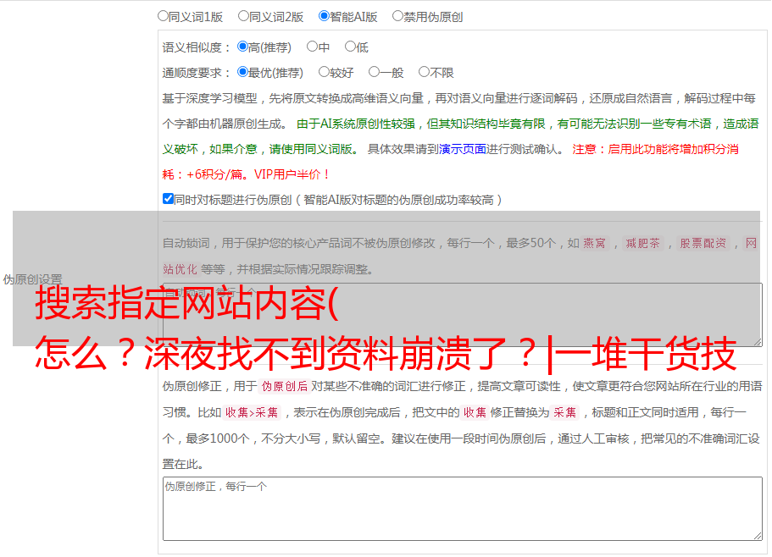Click the 语义相似度 label
Screen dimensions: 772x557
[x=197, y=47]
